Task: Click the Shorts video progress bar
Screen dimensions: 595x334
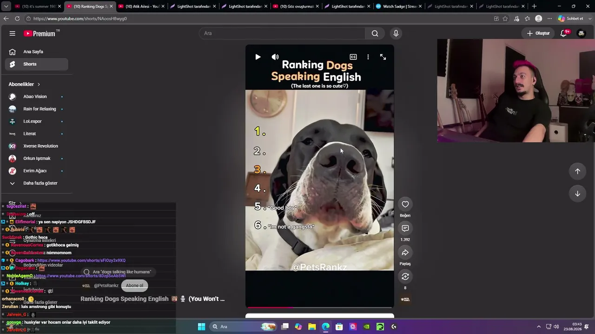Action: 320,307
